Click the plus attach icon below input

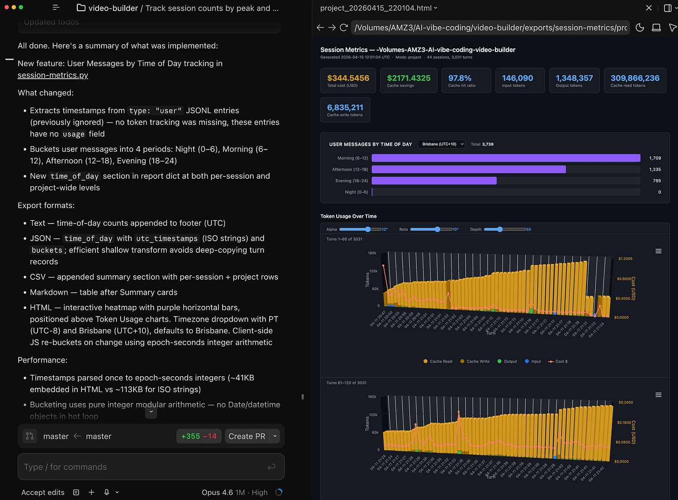(x=91, y=492)
